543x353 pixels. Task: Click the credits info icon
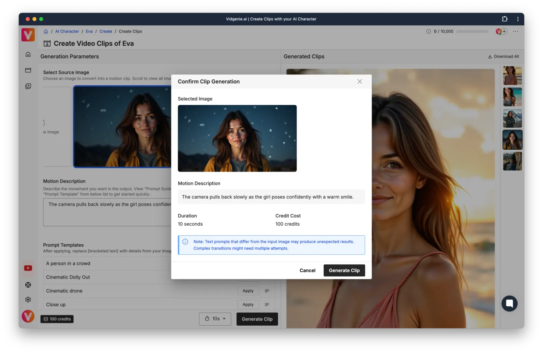(428, 31)
